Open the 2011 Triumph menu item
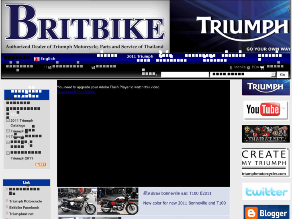The width and height of the screenshot is (292, 219). [x=140, y=56]
